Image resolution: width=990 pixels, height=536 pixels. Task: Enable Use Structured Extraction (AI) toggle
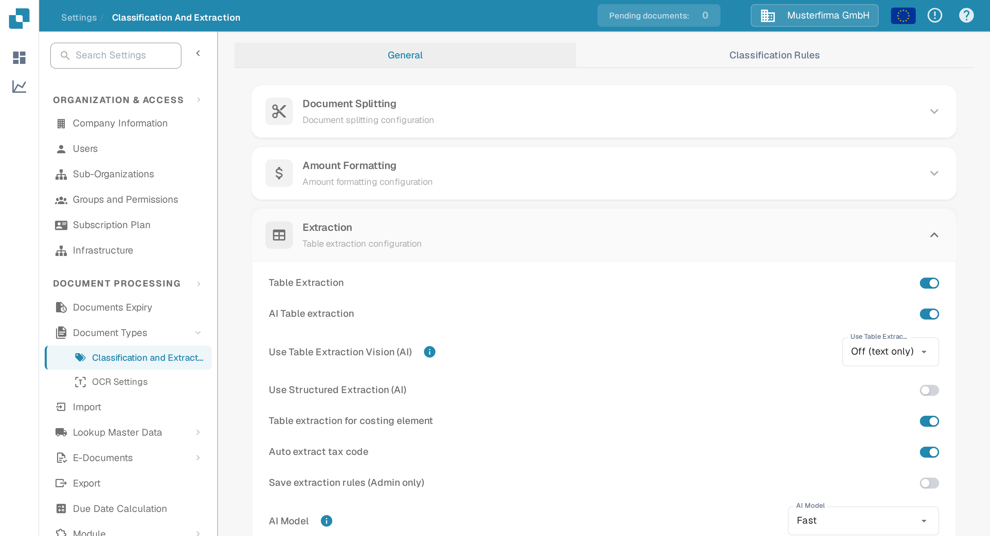pos(929,390)
